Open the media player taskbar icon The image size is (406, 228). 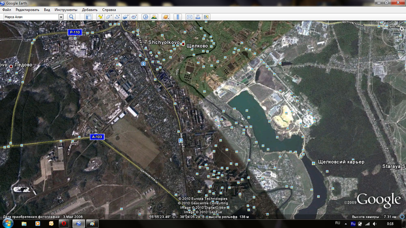(x=37, y=224)
